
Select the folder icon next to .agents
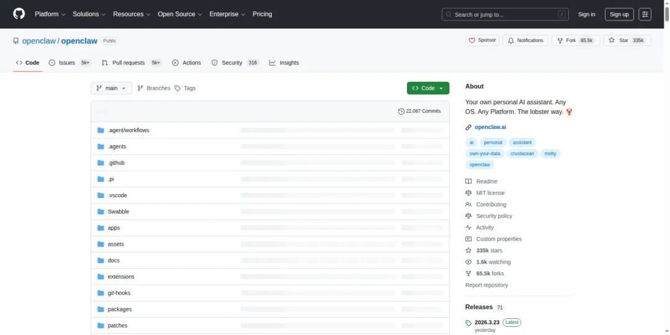[101, 146]
